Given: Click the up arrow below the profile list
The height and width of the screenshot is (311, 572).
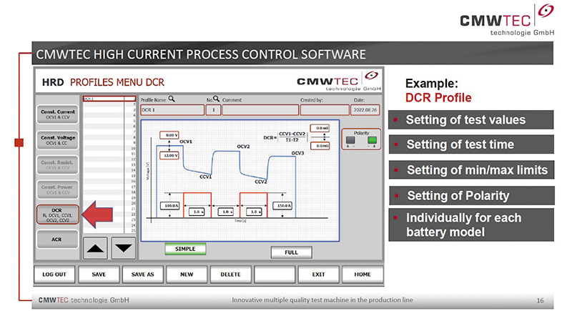Looking at the screenshot, I should [95, 248].
